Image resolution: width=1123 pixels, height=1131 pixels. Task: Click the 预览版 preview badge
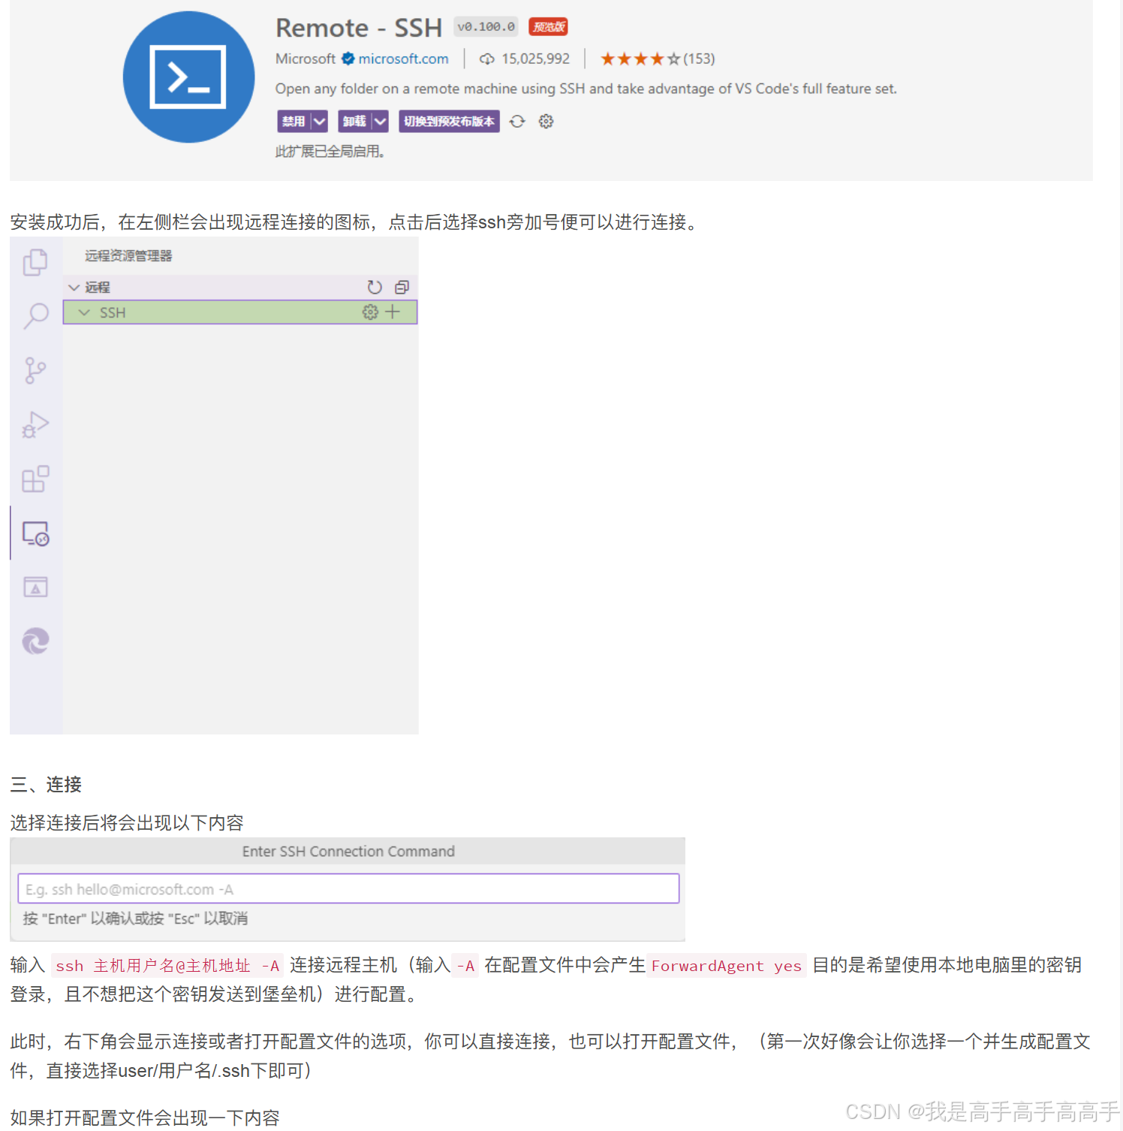(x=549, y=27)
